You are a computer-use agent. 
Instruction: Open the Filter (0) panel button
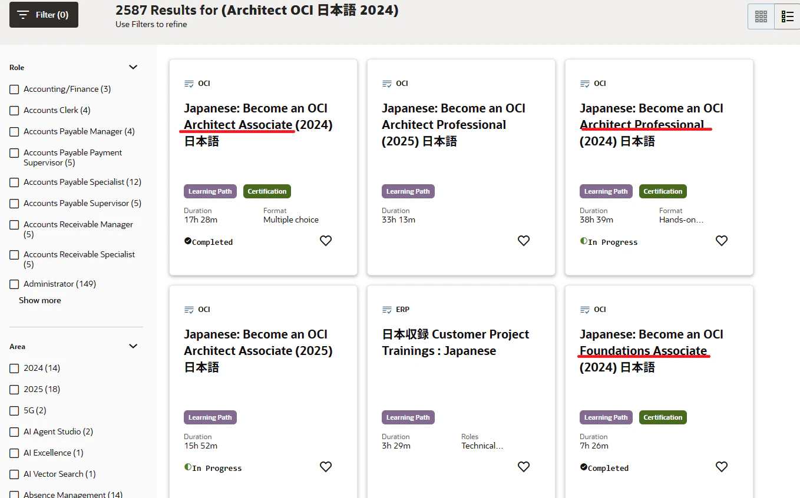coord(44,15)
